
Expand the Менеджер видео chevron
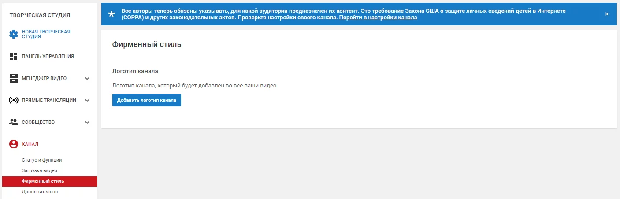87,79
